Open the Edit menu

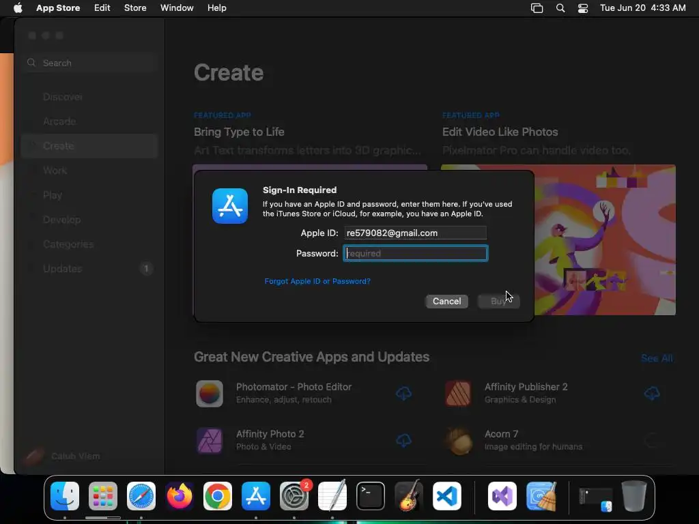102,8
